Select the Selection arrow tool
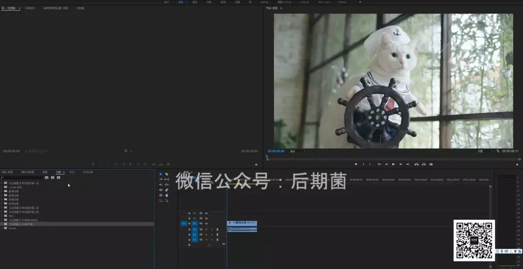The width and height of the screenshot is (523, 269). tap(161, 174)
